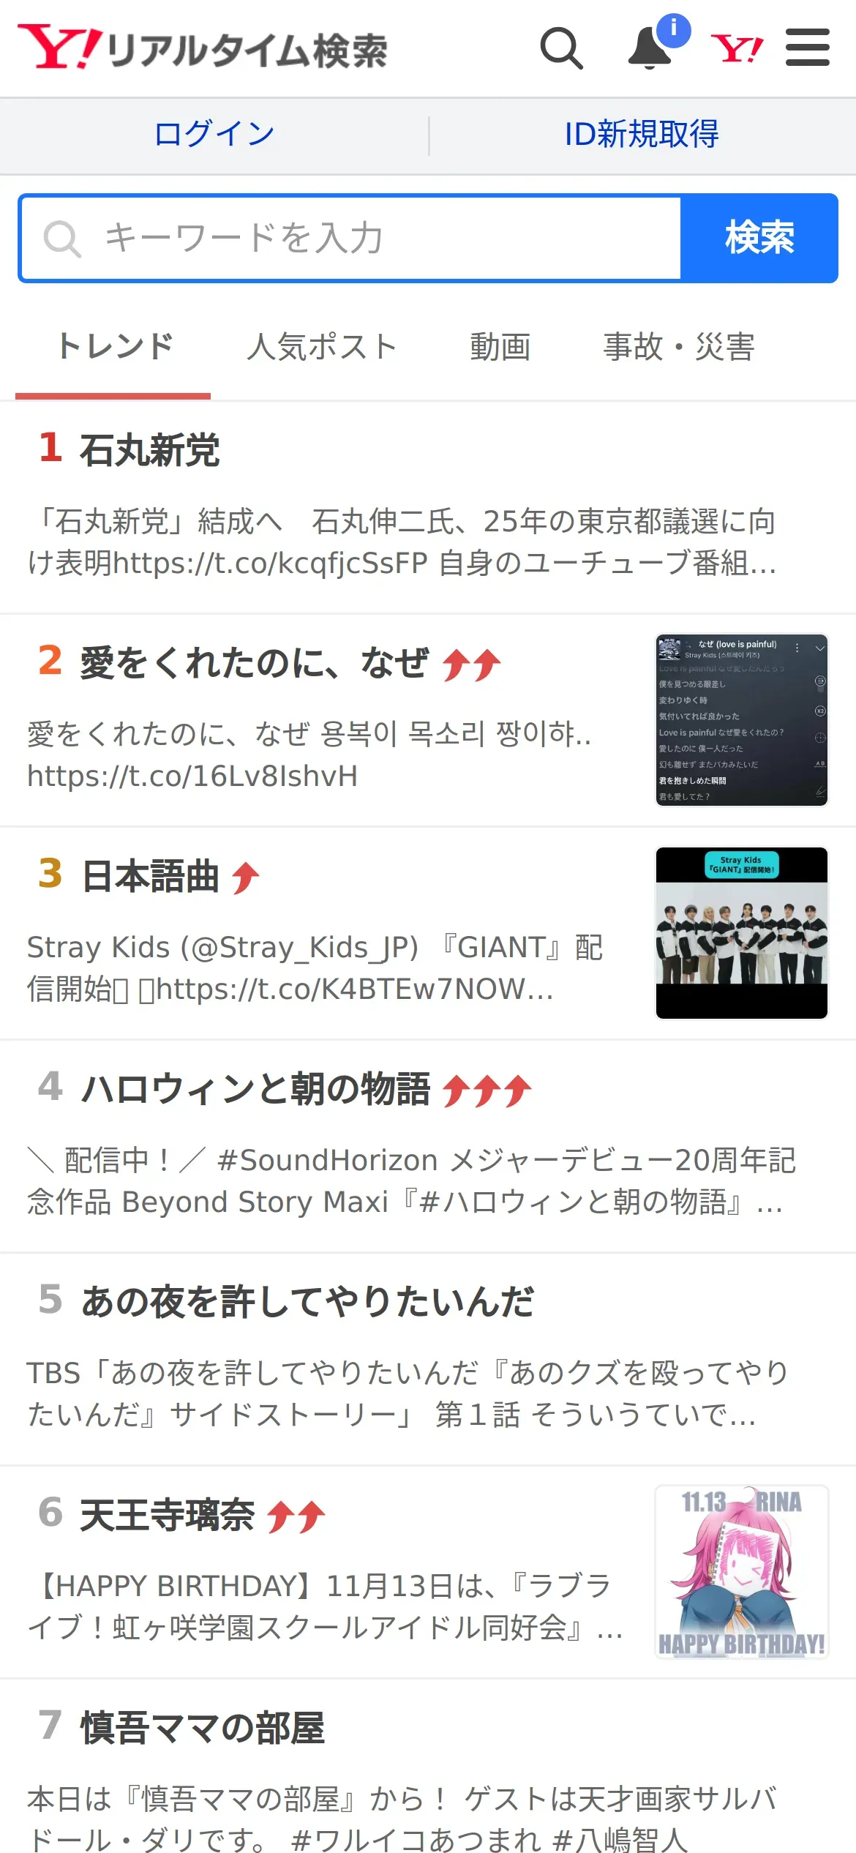Screen dimensions: 856x1853
Task: Go to Yahoo! Japan home via small red logo
Action: pos(737,49)
